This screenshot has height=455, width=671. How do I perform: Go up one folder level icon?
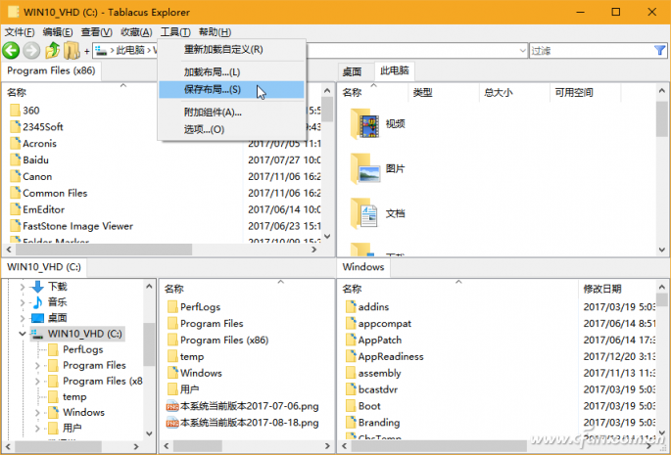tap(52, 51)
